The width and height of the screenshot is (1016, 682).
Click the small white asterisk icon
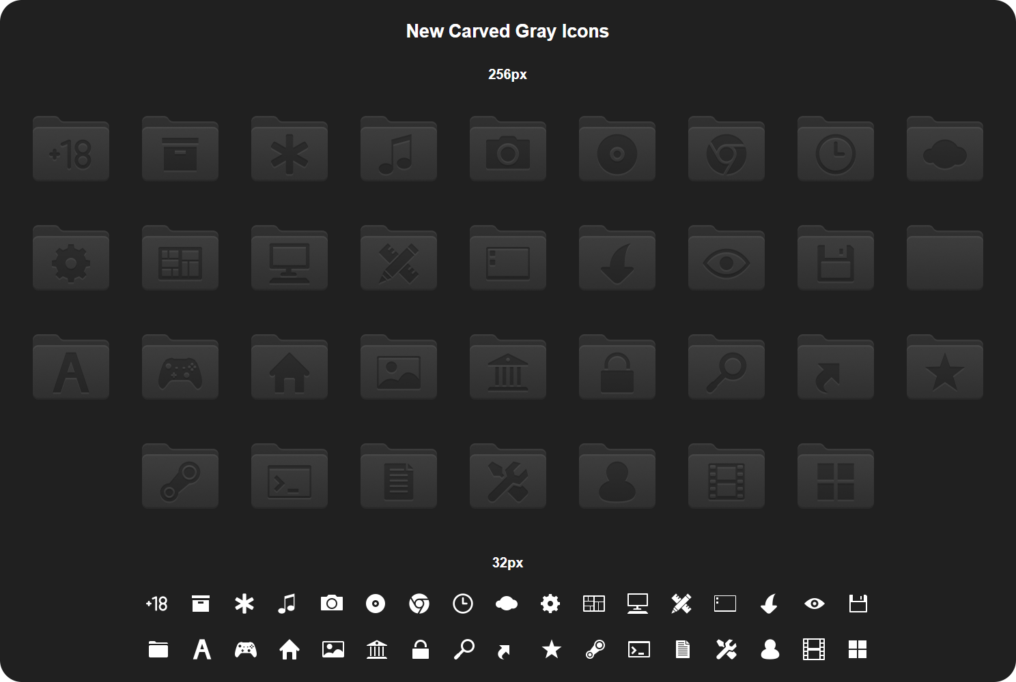[x=244, y=604]
